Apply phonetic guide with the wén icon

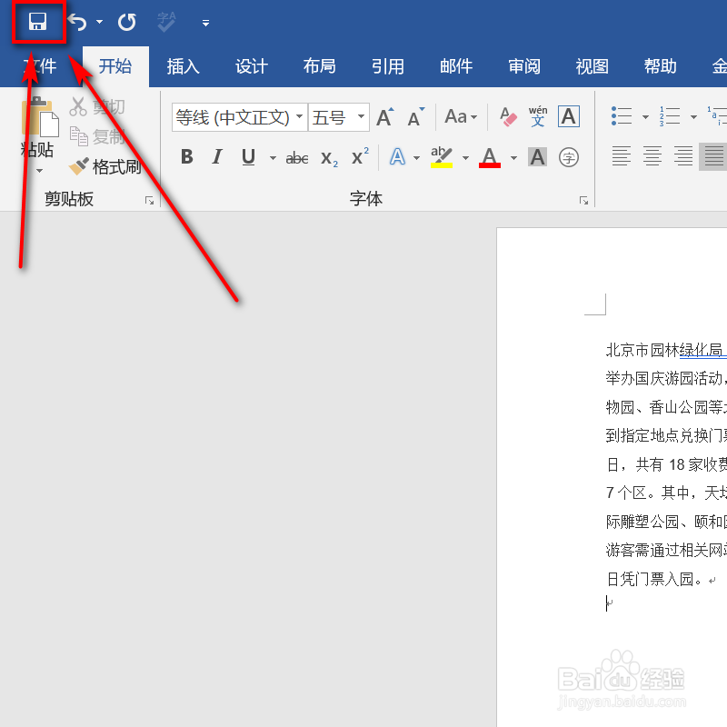click(x=537, y=116)
